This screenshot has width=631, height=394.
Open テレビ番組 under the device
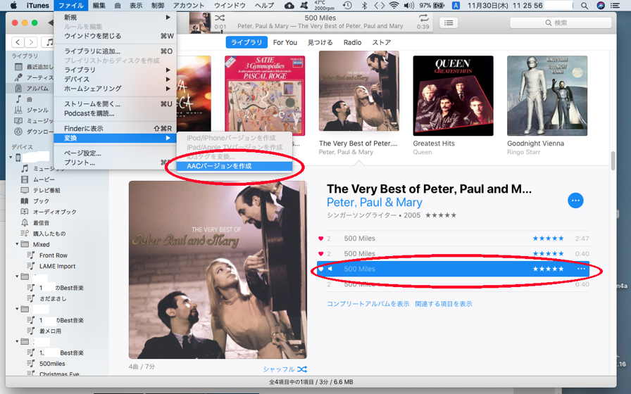[x=46, y=190]
